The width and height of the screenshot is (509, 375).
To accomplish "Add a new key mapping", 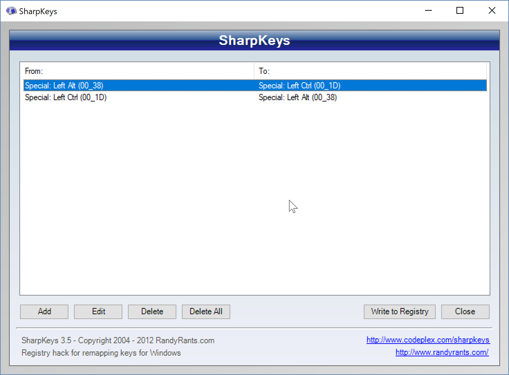I will click(x=44, y=311).
